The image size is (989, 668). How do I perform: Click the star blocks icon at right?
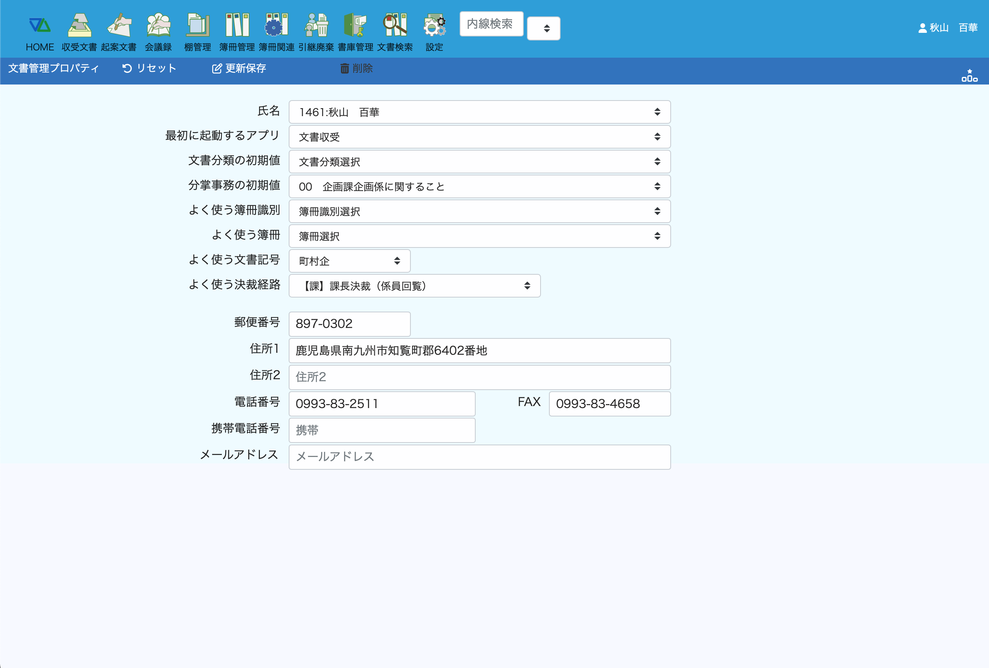[969, 76]
